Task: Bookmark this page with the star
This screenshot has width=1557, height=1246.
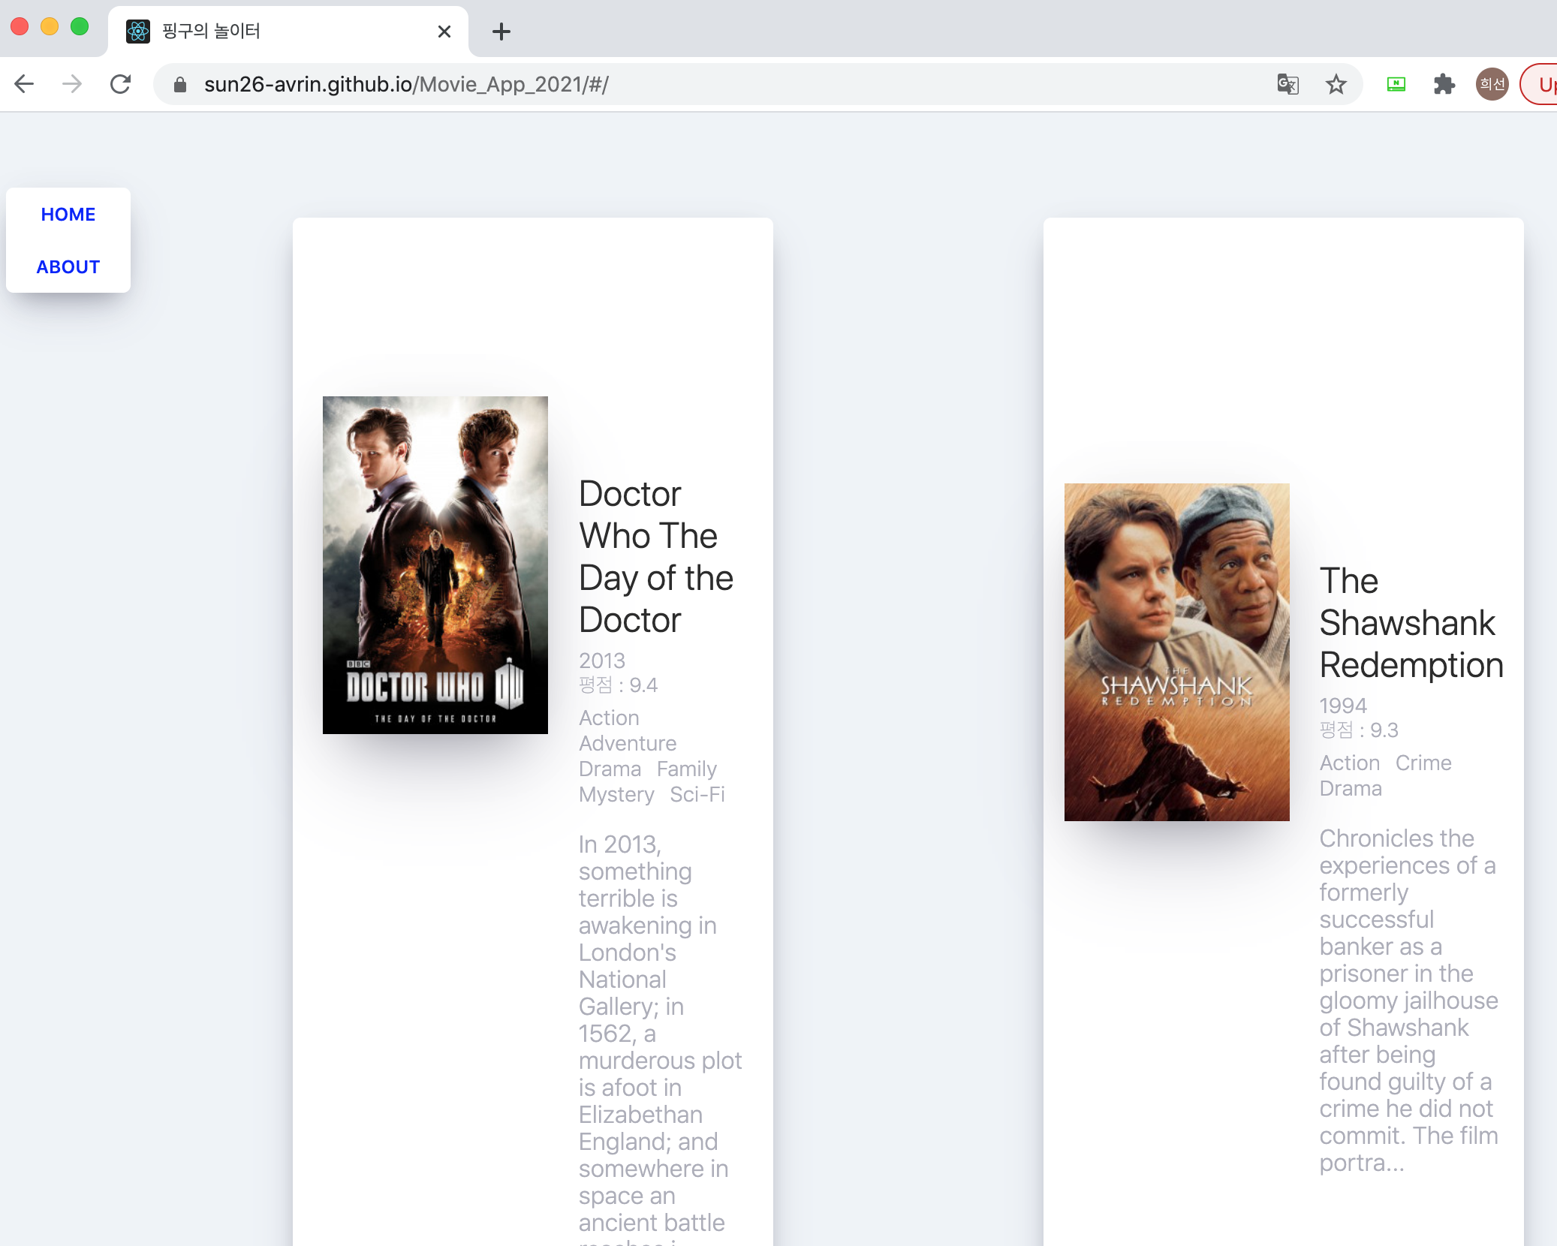Action: click(1336, 84)
